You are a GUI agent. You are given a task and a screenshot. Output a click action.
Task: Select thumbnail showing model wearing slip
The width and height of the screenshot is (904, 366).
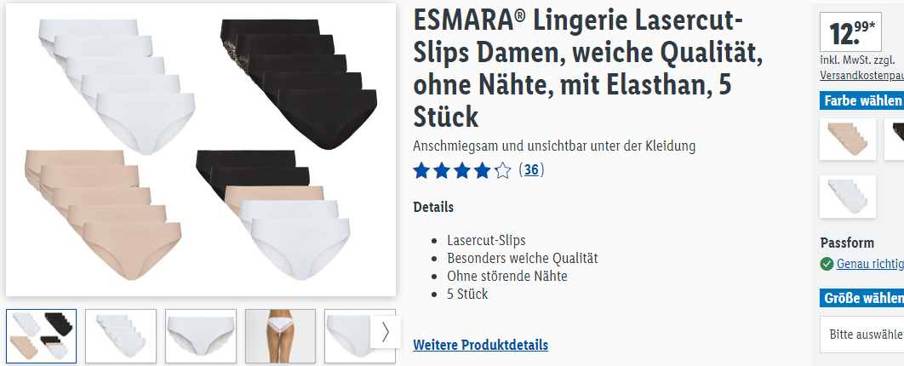point(280,336)
